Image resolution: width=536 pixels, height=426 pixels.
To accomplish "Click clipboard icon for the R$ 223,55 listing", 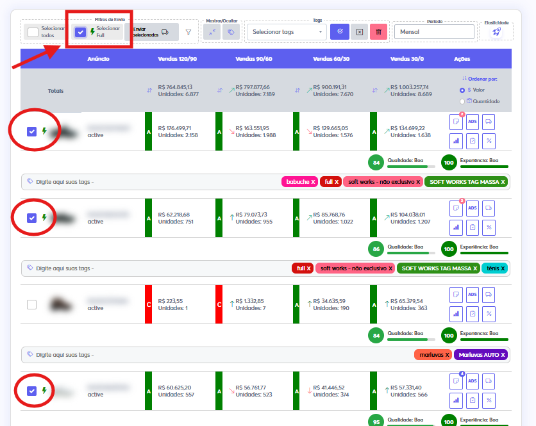I will (x=473, y=314).
